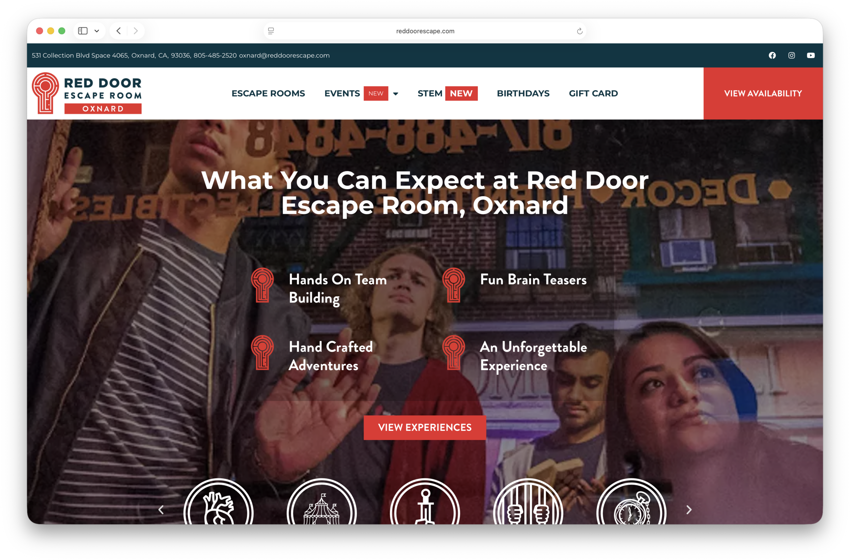Click the Hand Crafted Adventures text
This screenshot has height=560, width=850.
tap(330, 356)
